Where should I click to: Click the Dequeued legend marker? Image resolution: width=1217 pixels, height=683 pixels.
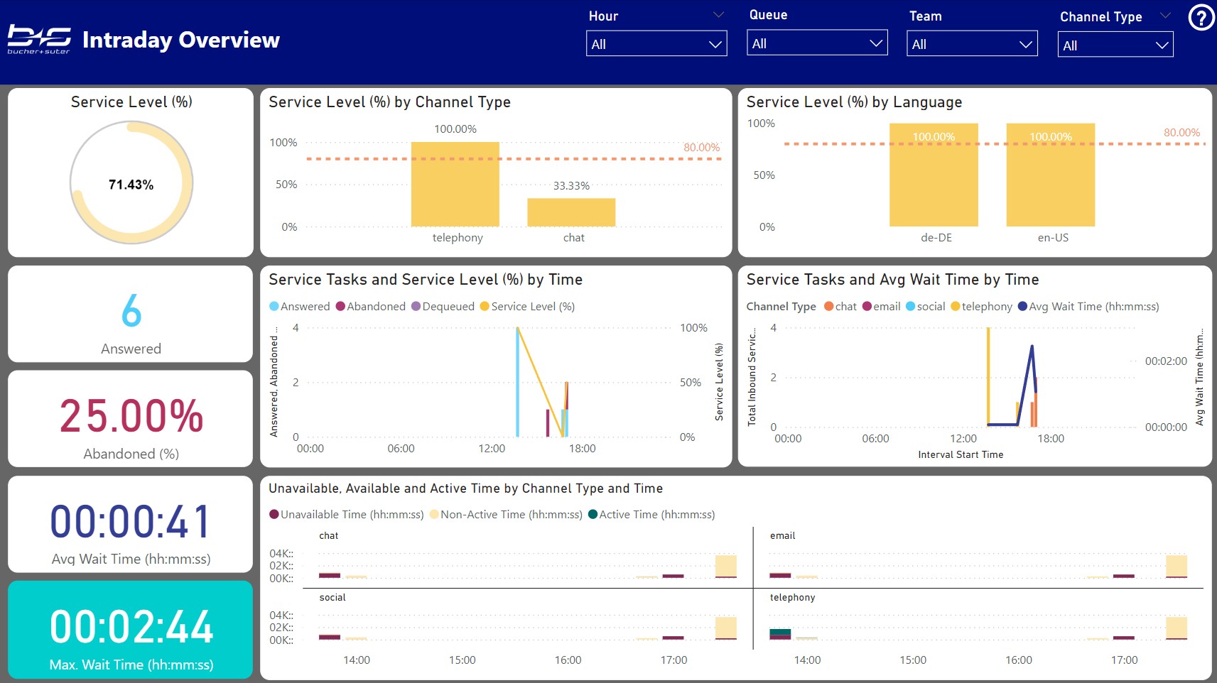pos(416,307)
